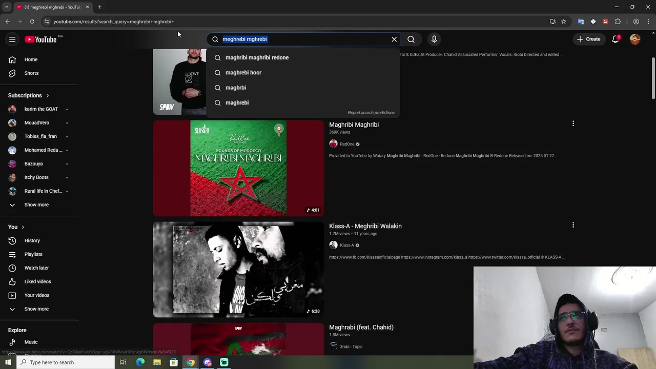Open the Klass-A Meghribi Walakin thumbnail

(238, 270)
